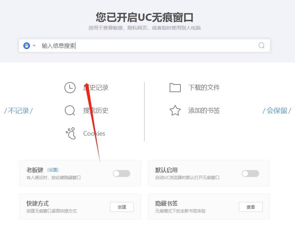Click the 老板键 title
The height and width of the screenshot is (226, 295).
(35, 170)
